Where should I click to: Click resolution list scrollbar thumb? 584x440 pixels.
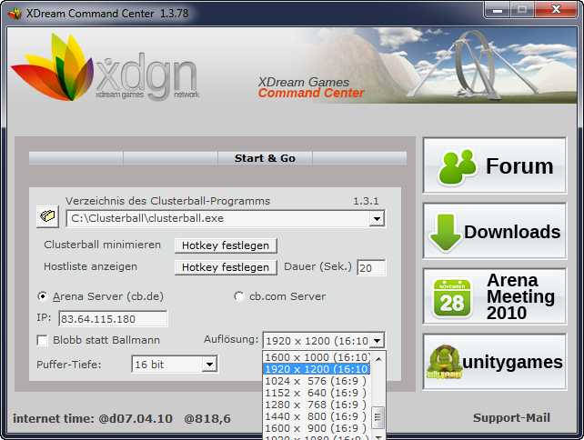point(378,417)
